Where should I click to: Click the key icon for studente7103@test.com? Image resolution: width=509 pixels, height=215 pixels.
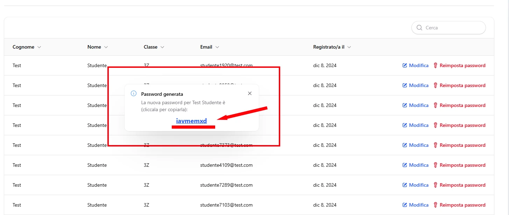click(x=436, y=205)
